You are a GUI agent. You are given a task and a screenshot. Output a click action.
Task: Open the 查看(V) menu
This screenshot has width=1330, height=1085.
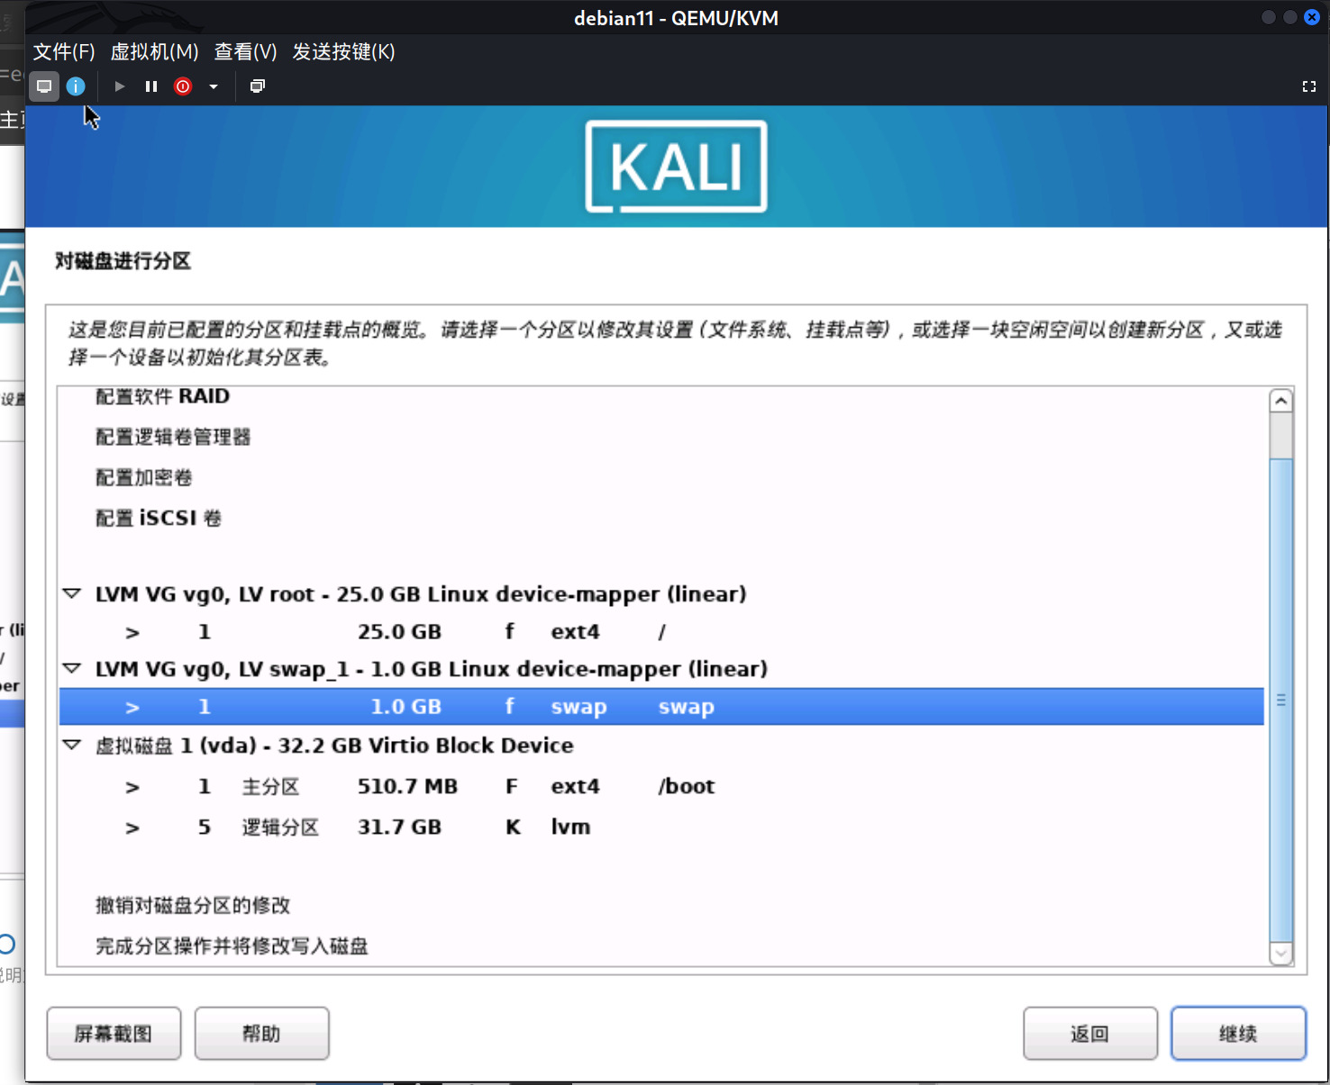[245, 52]
